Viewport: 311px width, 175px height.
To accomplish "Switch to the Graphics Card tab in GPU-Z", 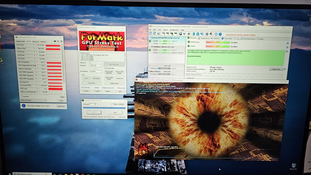I will 21,41.
